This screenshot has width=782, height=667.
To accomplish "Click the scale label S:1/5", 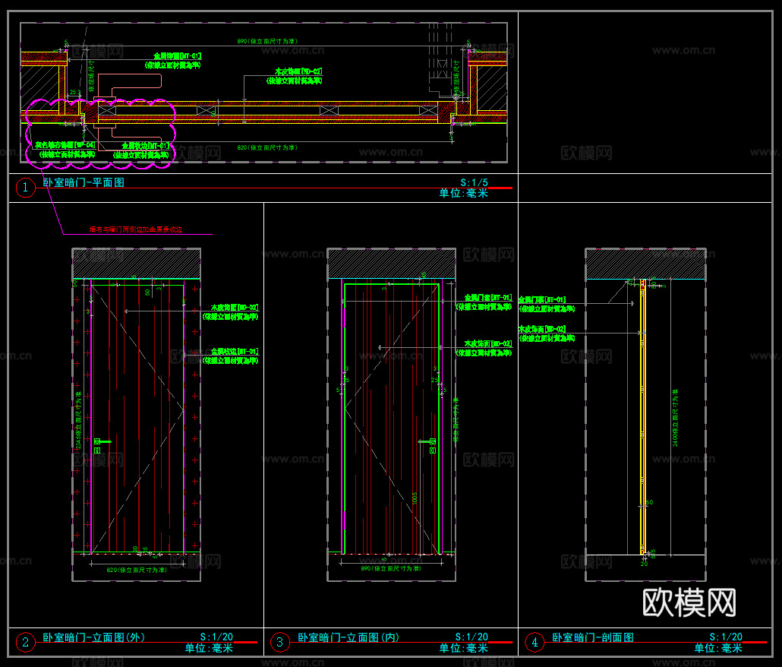I will (x=474, y=182).
